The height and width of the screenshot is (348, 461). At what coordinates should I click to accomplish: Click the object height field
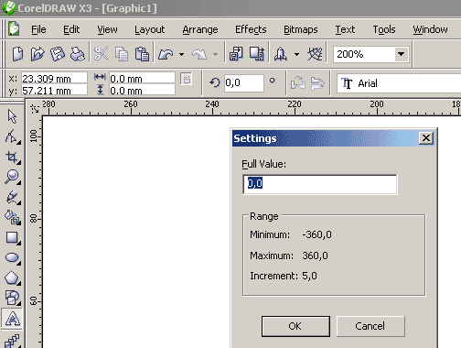click(x=142, y=90)
